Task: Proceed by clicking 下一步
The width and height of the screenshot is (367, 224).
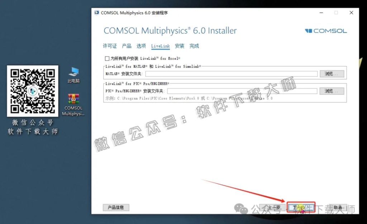Action: tap(301, 207)
